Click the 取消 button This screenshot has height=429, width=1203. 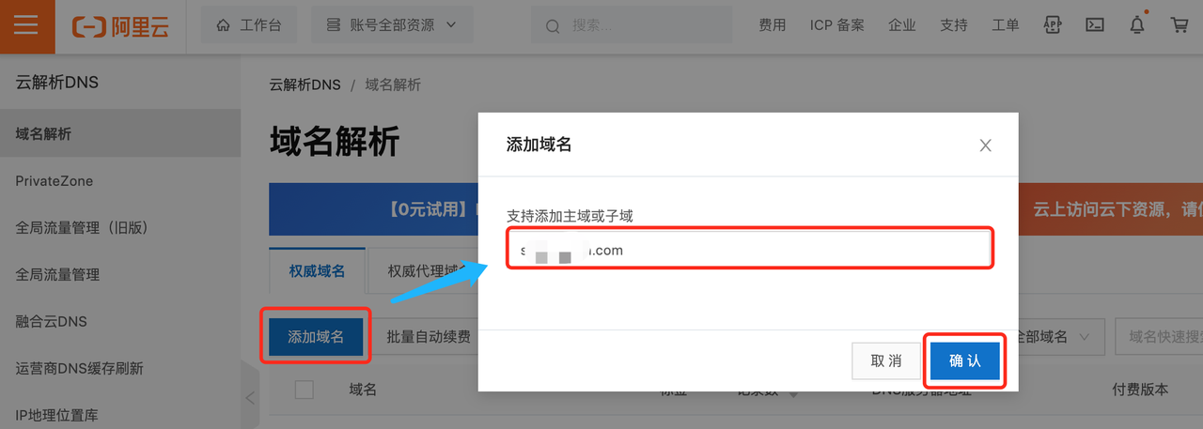(885, 361)
